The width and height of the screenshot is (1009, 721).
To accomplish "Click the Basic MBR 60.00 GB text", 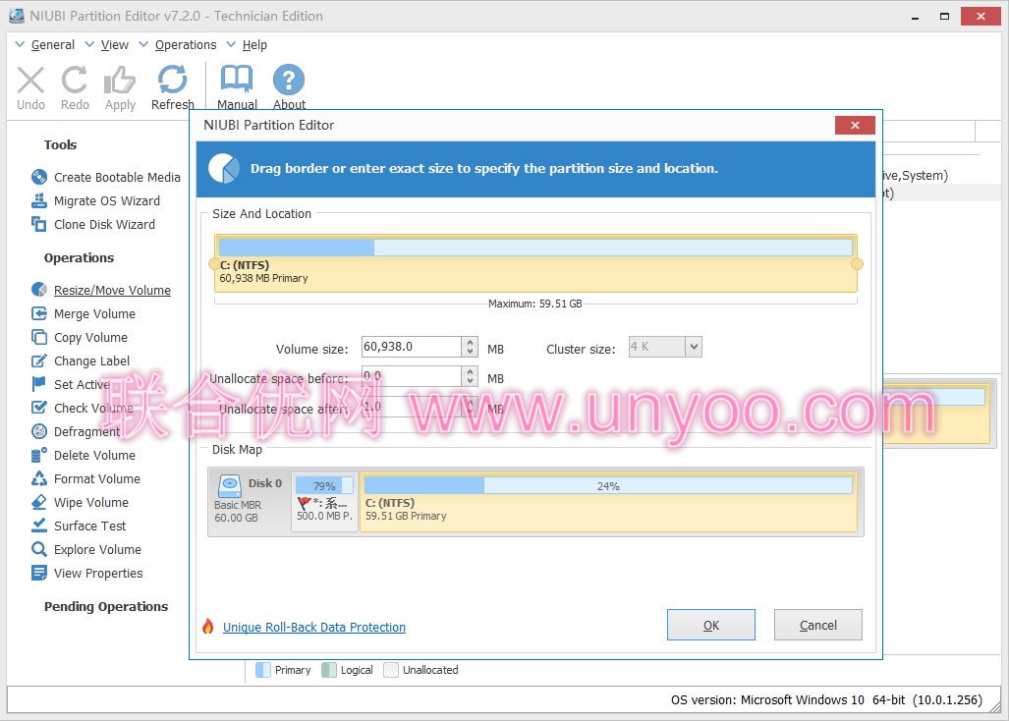I will click(x=238, y=512).
